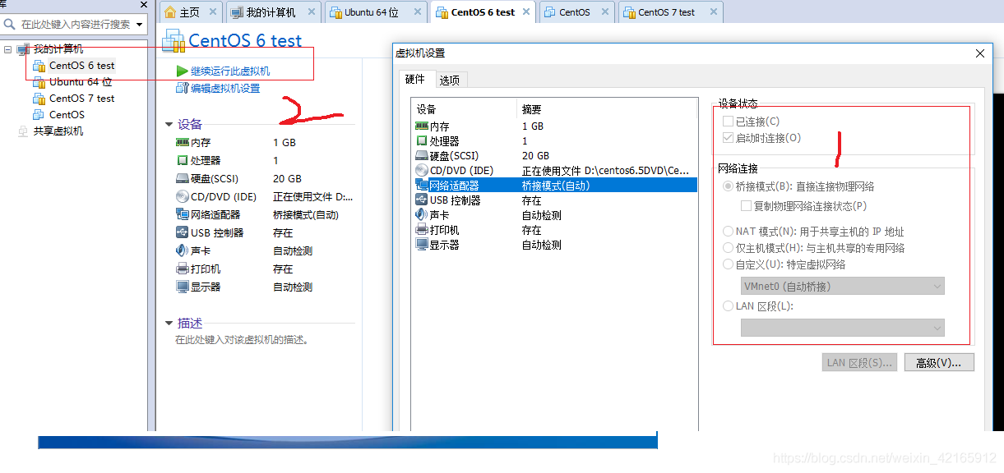Select printer icon in main devices list
The height and width of the screenshot is (473, 1004).
[x=182, y=269]
